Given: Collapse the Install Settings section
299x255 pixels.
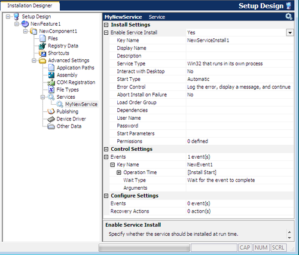Looking at the screenshot, I should [x=106, y=25].
